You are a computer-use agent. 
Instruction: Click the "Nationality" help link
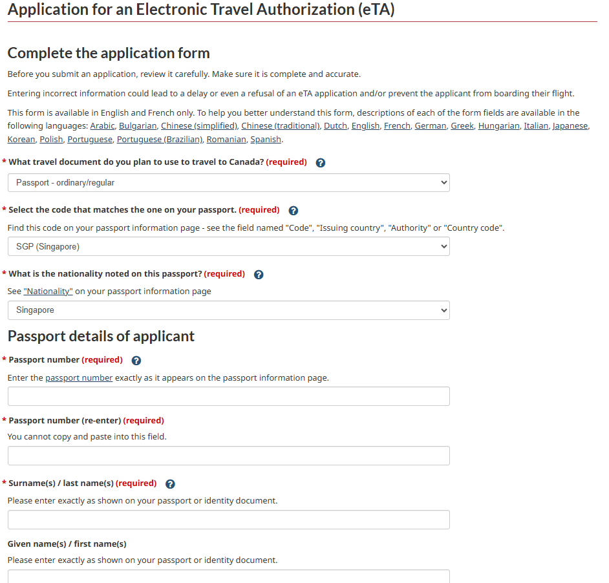pyautogui.click(x=48, y=291)
